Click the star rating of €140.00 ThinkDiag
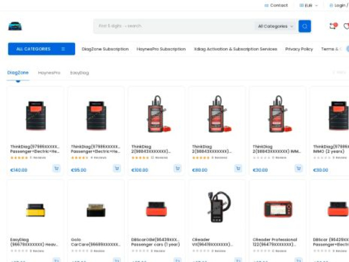Screen dimensions: 349x262 [x=19, y=158]
